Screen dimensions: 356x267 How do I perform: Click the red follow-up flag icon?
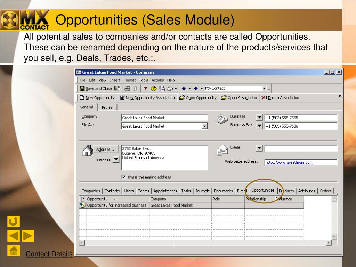[x=146, y=89]
